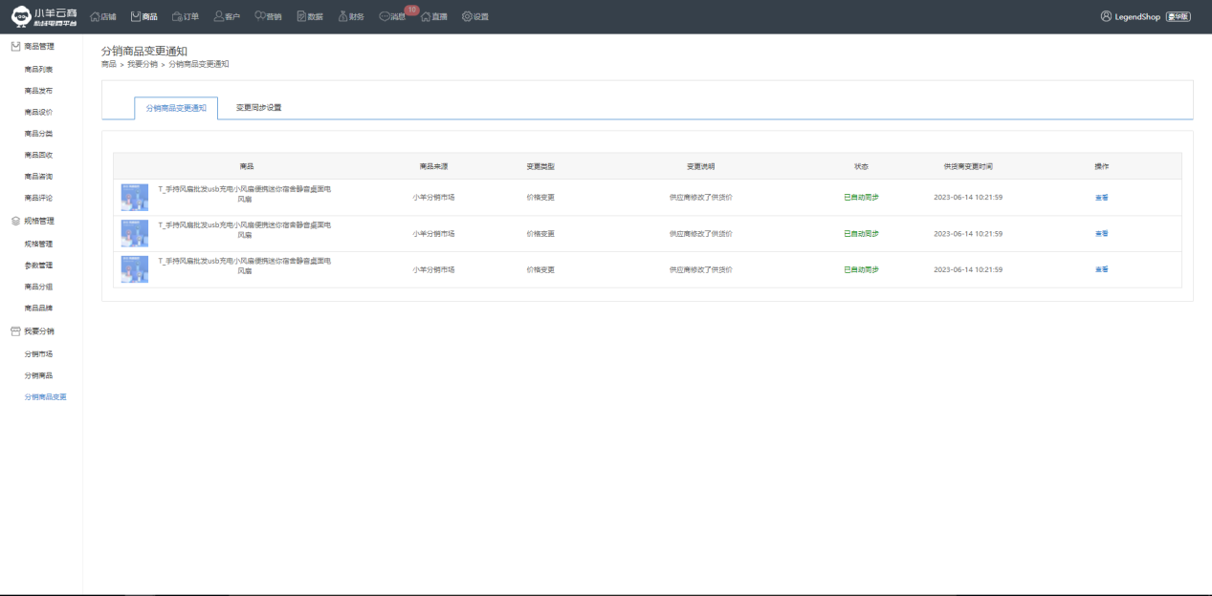Open 商品列表 in the left sidebar
The width and height of the screenshot is (1212, 596).
[x=38, y=70]
